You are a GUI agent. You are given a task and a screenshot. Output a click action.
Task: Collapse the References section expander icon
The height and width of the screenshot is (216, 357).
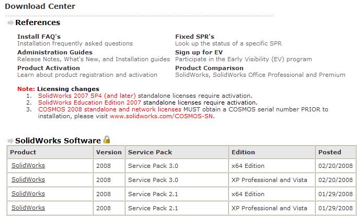coord(10,23)
